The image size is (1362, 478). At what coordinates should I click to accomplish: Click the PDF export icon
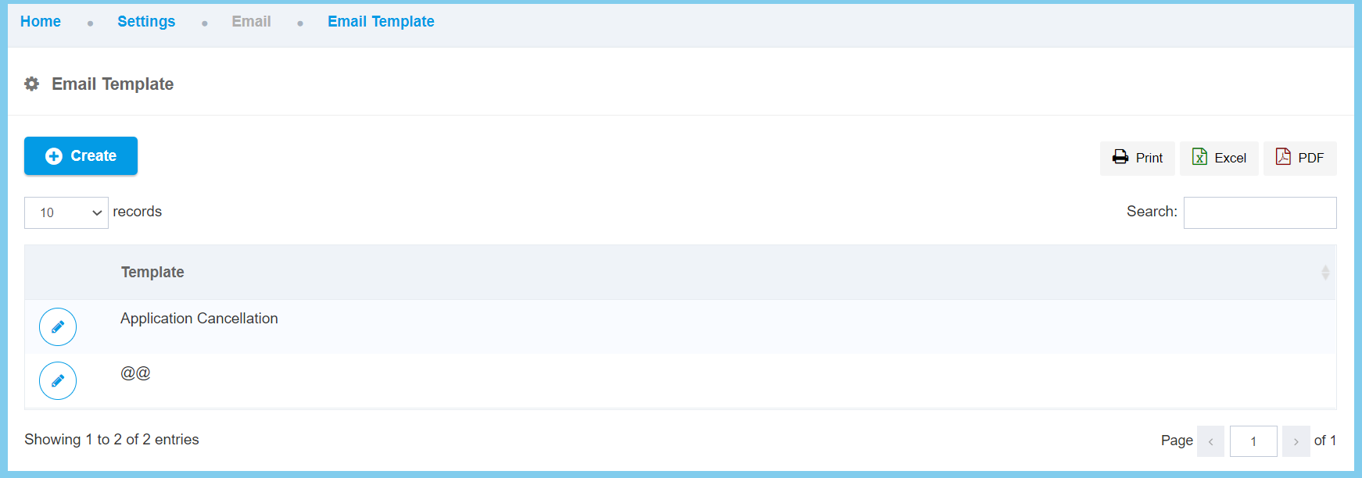coord(1283,157)
